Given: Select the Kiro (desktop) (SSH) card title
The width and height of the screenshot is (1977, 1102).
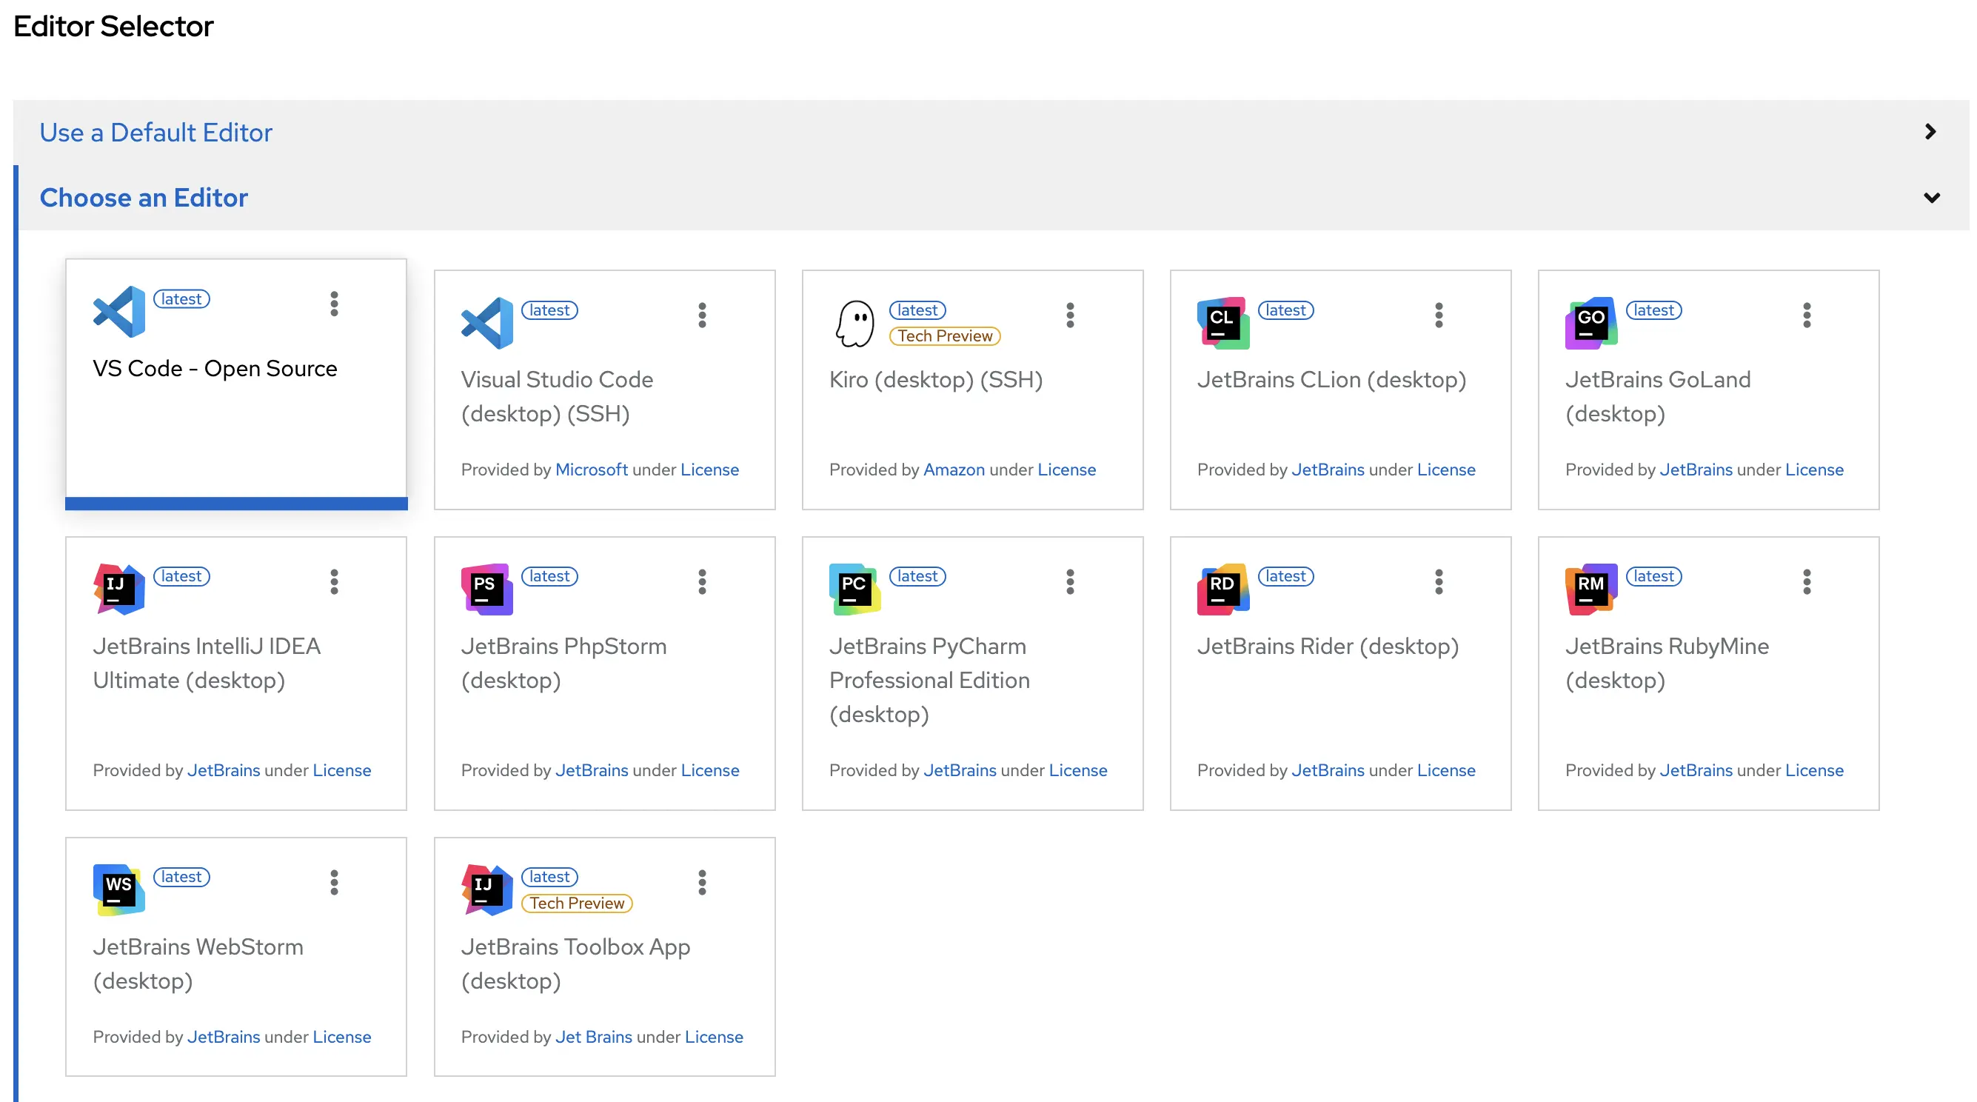Looking at the screenshot, I should point(937,380).
